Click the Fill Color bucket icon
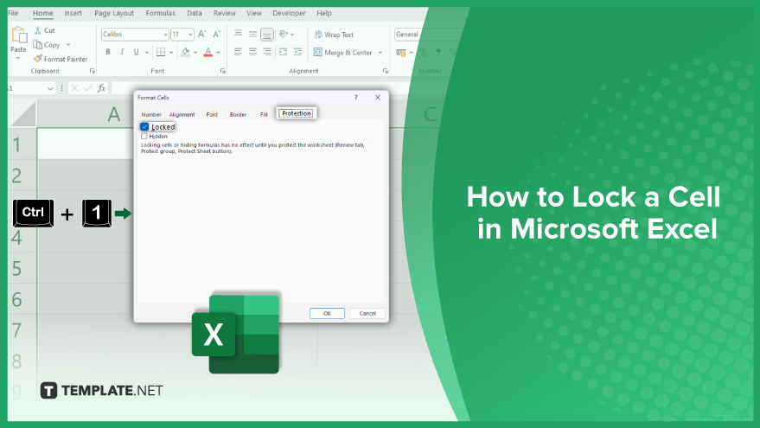This screenshot has height=428, width=760. pyautogui.click(x=185, y=52)
